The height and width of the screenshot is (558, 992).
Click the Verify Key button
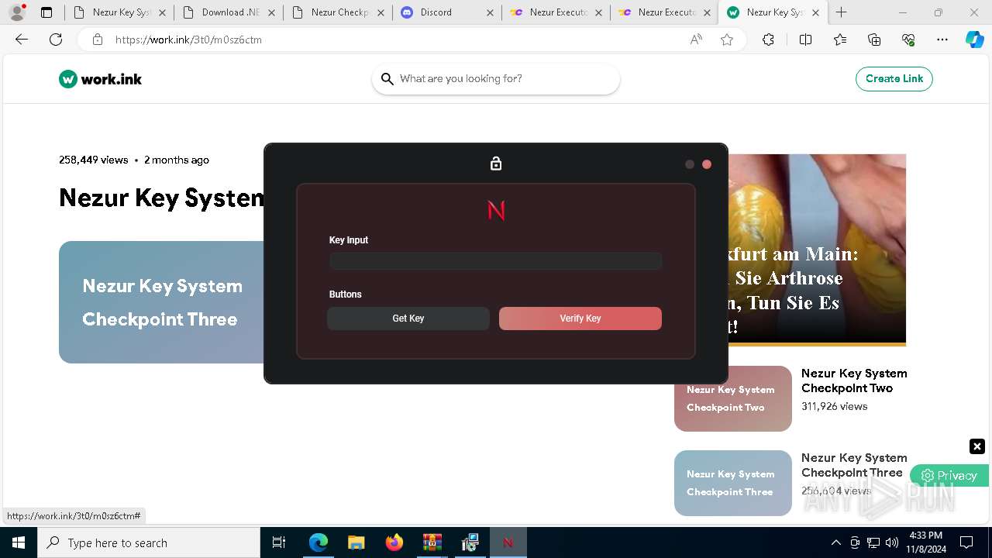580,319
